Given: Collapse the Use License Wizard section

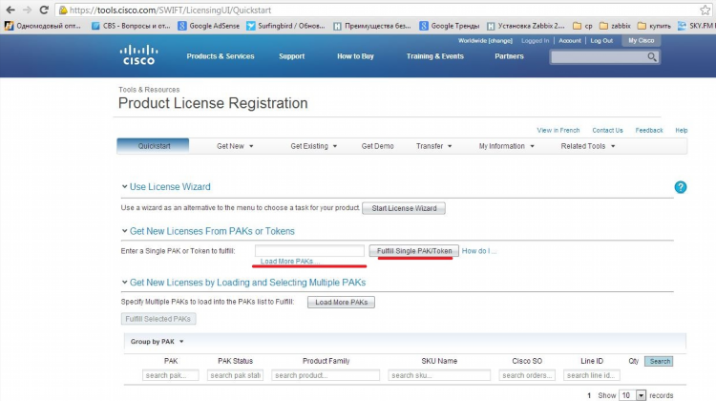Looking at the screenshot, I should [124, 186].
